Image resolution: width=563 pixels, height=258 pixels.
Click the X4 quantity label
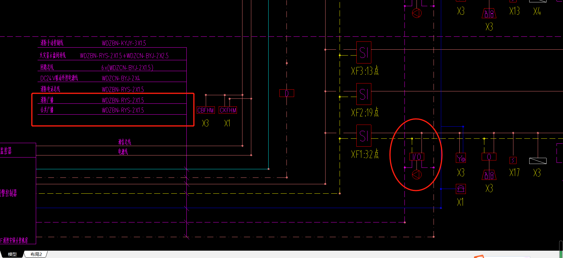(537, 11)
